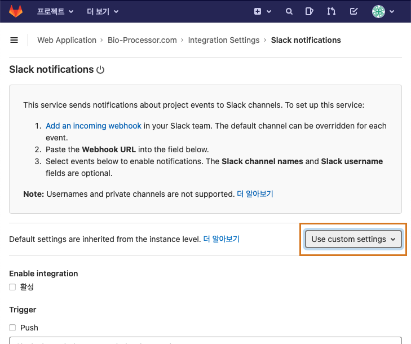Expand the create-new dropdown chevron
411x344 pixels.
pyautogui.click(x=269, y=11)
